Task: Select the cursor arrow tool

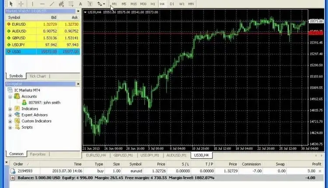Action: [x=12, y=4]
